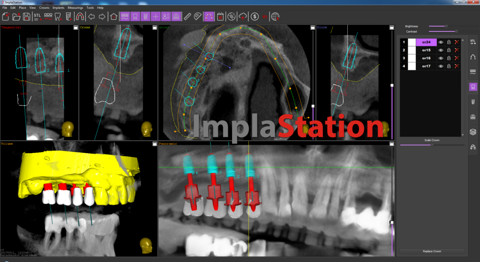Hide crown cr17 via eye icon
This screenshot has height=262, width=480.
coord(441,66)
